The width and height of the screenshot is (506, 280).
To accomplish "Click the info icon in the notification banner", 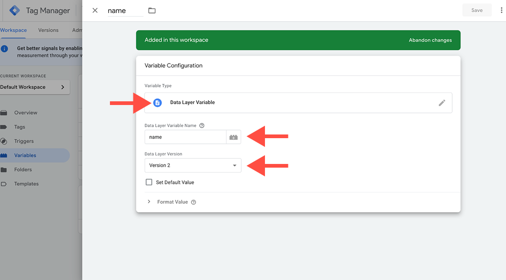I will (5, 49).
